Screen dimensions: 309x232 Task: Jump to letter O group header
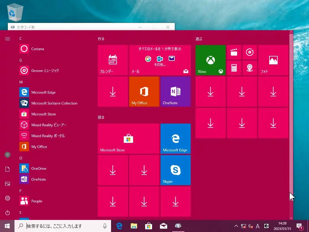pyautogui.click(x=21, y=158)
